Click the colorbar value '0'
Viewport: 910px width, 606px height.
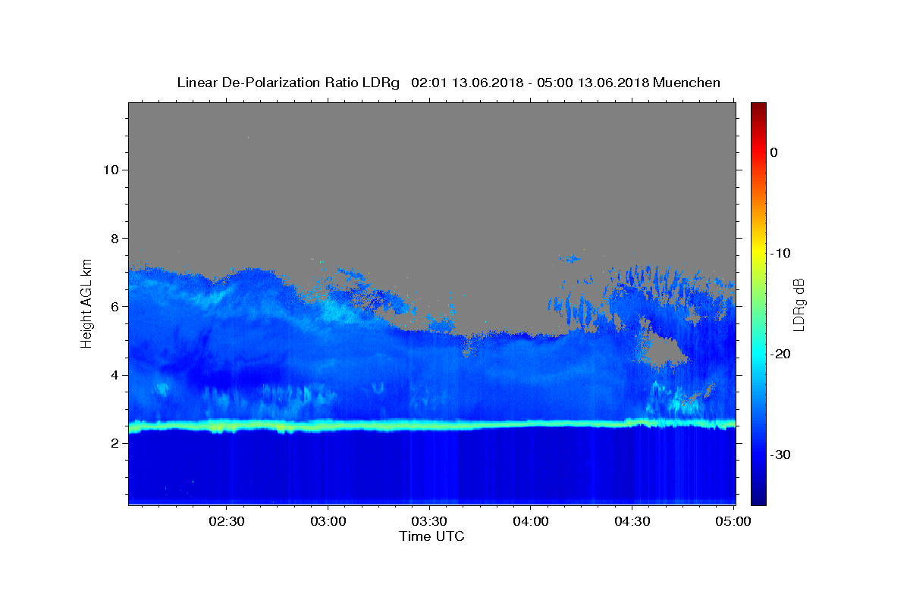tap(773, 152)
